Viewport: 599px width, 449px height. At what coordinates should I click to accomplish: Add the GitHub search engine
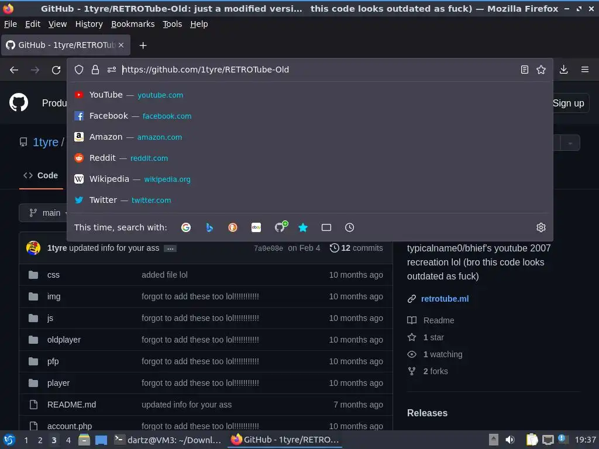(281, 227)
